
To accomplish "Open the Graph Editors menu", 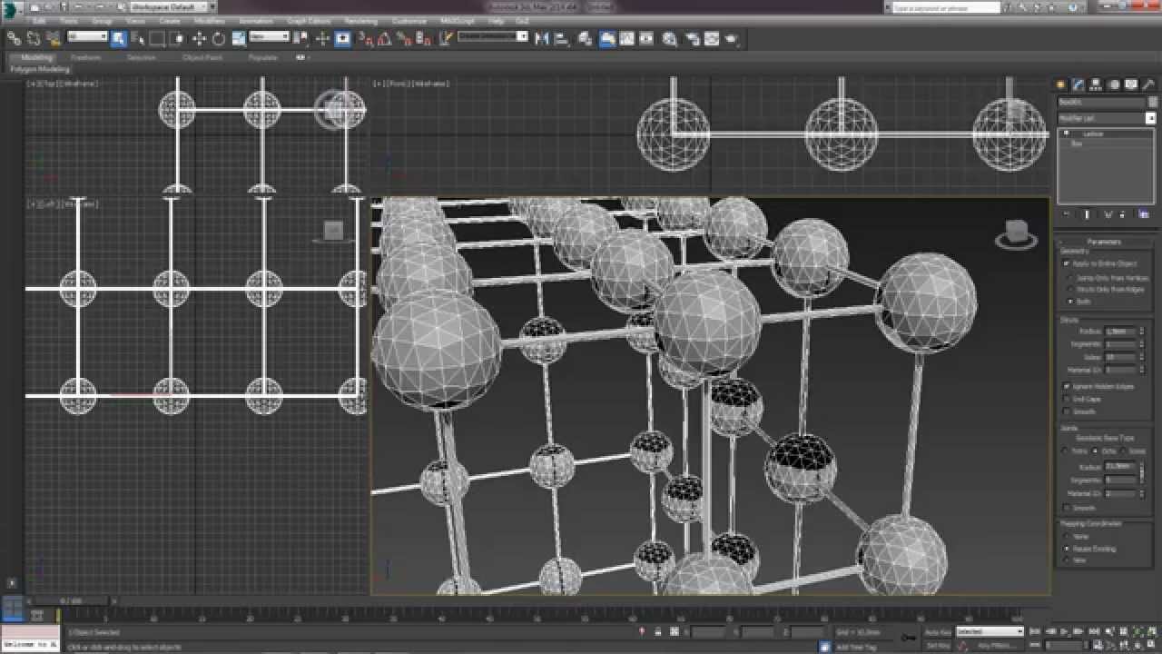I will (309, 20).
